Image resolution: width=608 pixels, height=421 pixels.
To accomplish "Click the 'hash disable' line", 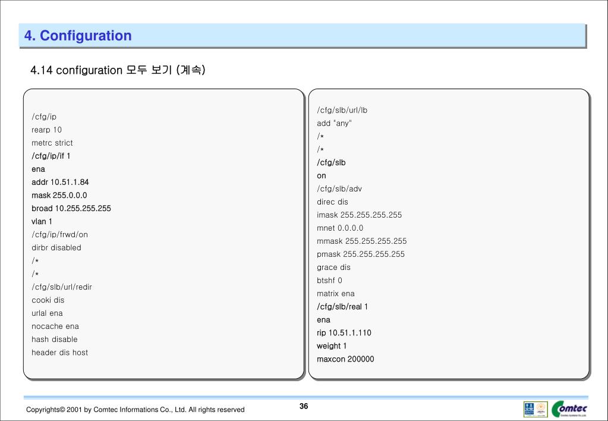I will pyautogui.click(x=55, y=340).
